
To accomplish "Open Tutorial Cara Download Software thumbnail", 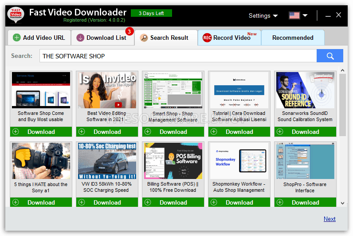I will 239,90.
